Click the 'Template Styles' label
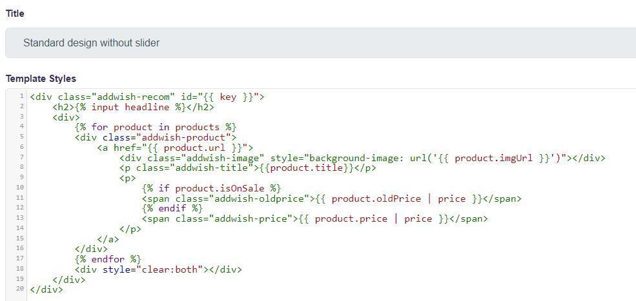Viewport: 636px width, 301px height. pyautogui.click(x=41, y=79)
